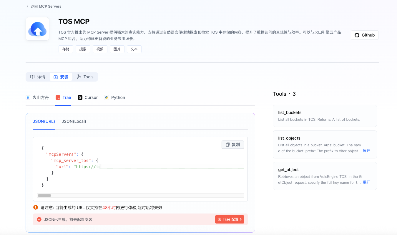Click the "mcp_server_tos" key text

click(71, 160)
